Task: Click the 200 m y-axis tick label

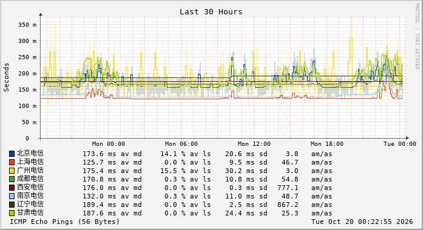Action: point(27,73)
